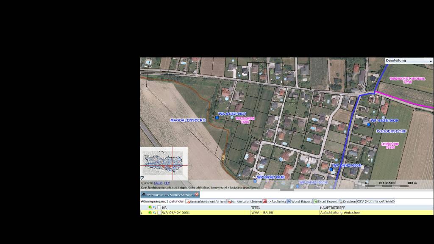Viewport: 434px width, 244px height.
Task: Click the LEIBSDORF map label
Action: [x=390, y=146]
